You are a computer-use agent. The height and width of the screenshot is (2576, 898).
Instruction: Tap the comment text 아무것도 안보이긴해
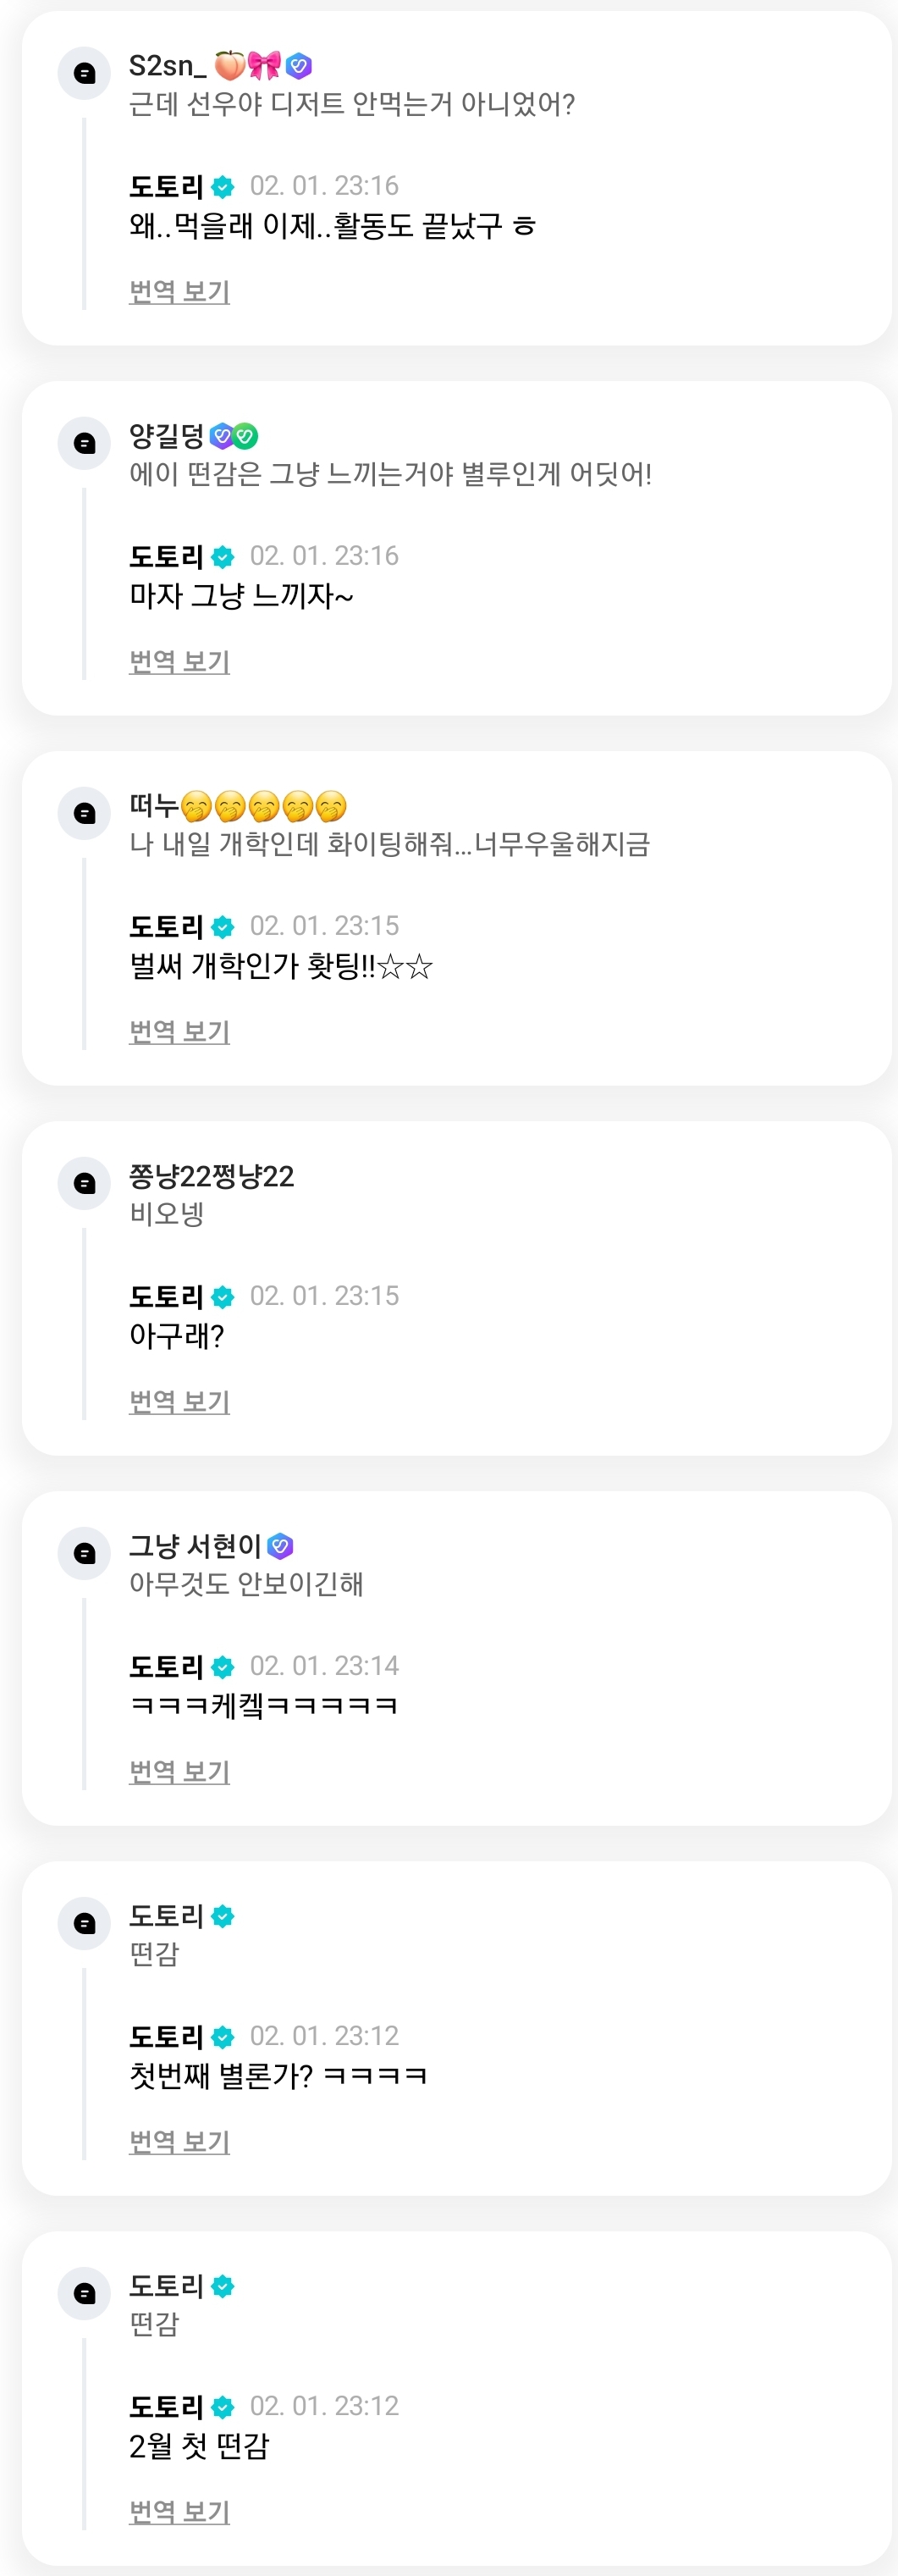click(246, 1584)
